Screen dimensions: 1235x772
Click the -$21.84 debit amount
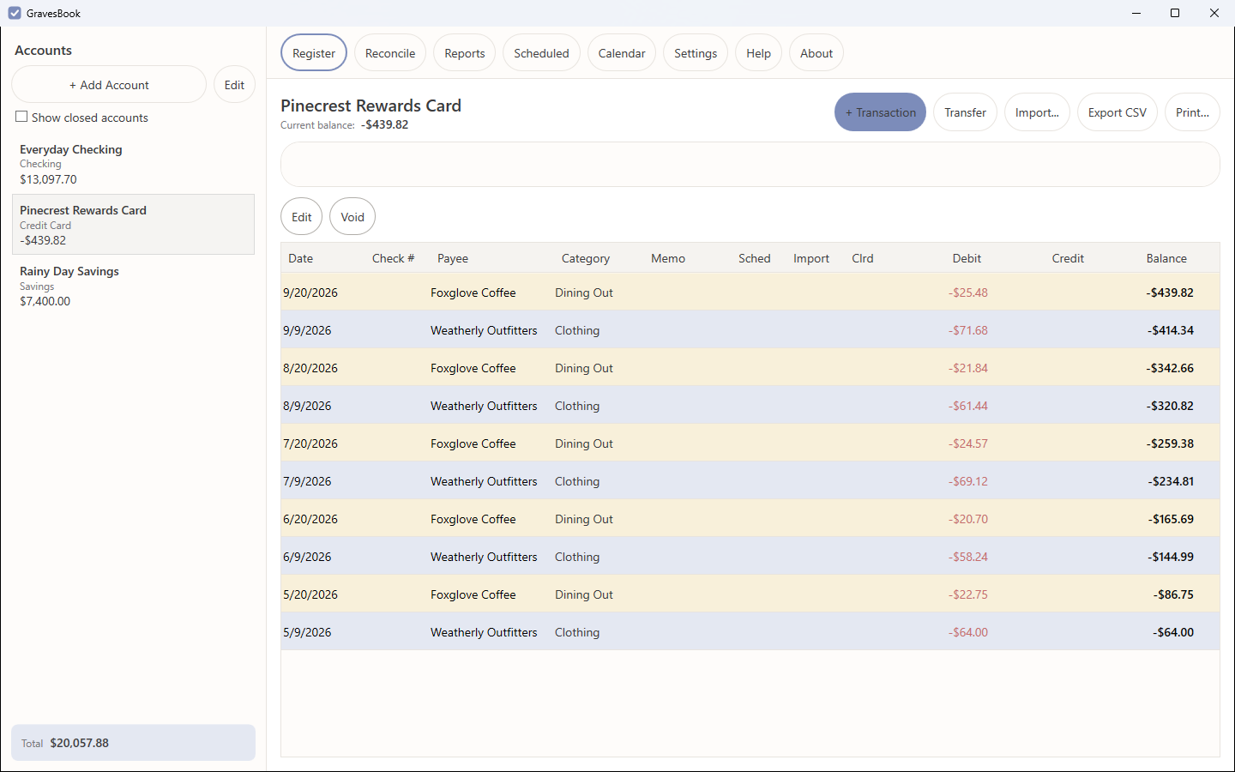coord(968,368)
